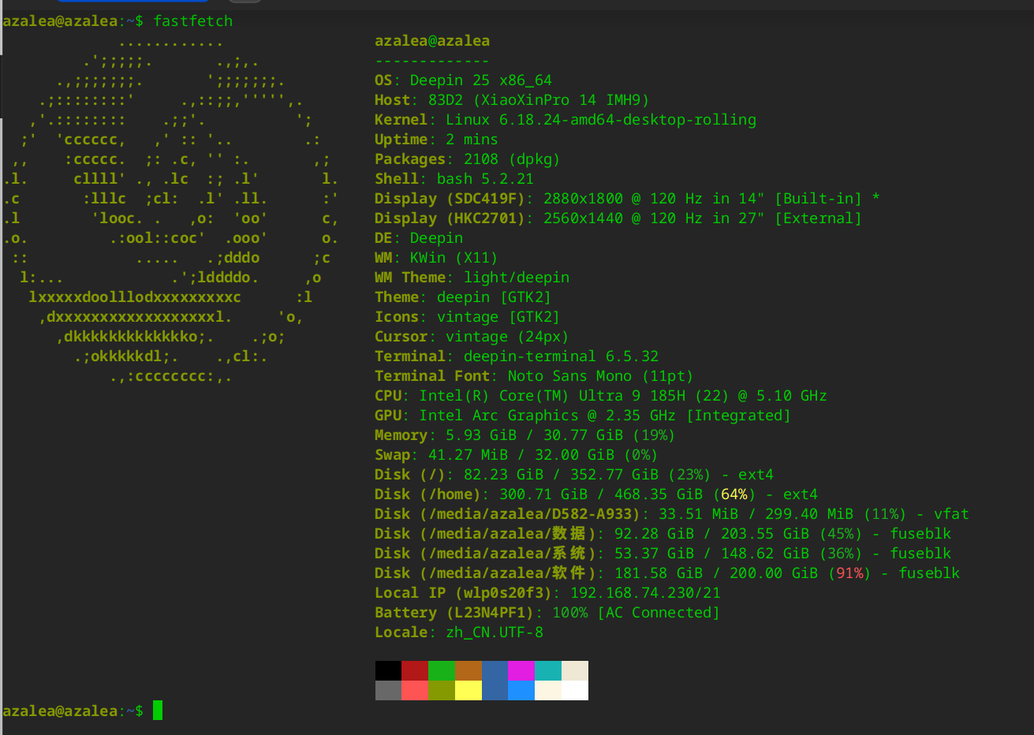1034x735 pixels.
Task: Click the red '91%' disk usage value
Action: tap(850, 573)
